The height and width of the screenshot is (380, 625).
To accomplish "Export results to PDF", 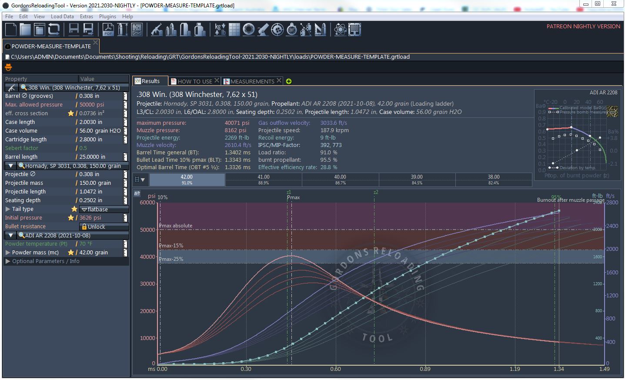I will pos(108,30).
